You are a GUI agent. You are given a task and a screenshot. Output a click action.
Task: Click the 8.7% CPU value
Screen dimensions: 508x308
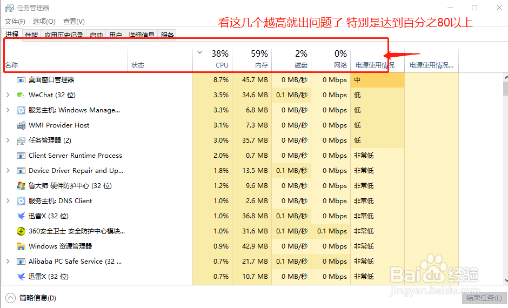pos(221,80)
